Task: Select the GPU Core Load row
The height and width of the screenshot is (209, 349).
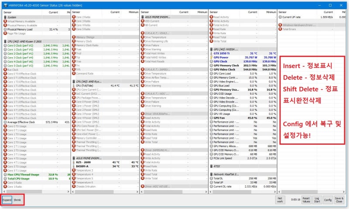Action: pos(243,73)
